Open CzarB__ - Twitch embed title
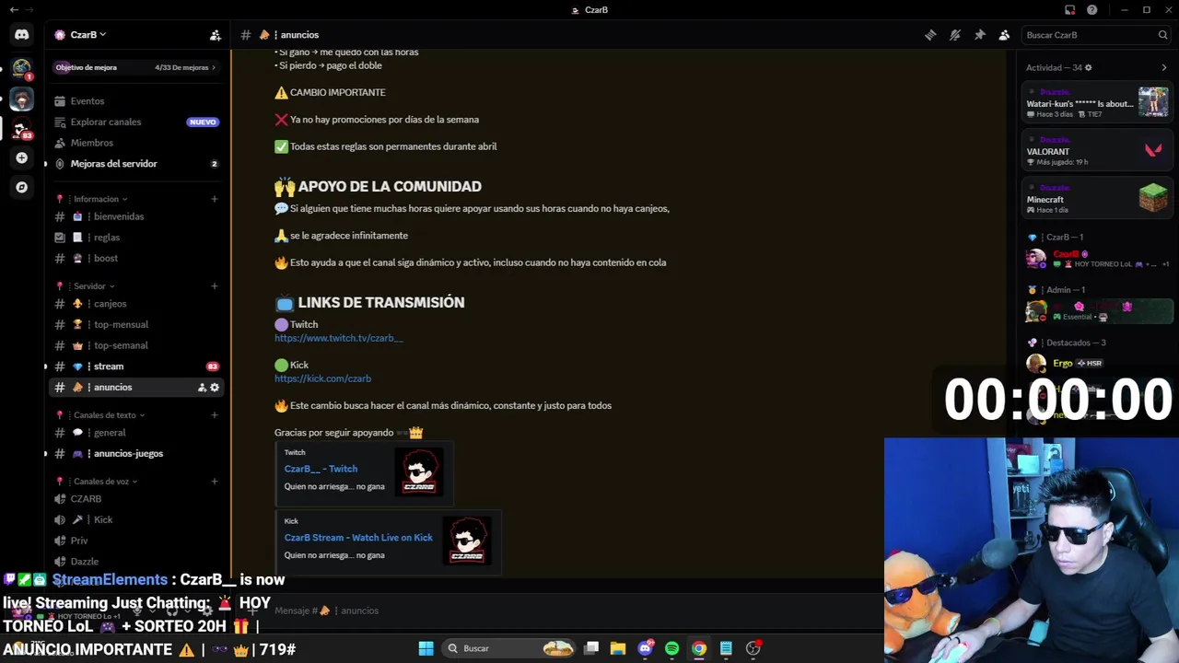This screenshot has height=663, width=1179. [321, 469]
